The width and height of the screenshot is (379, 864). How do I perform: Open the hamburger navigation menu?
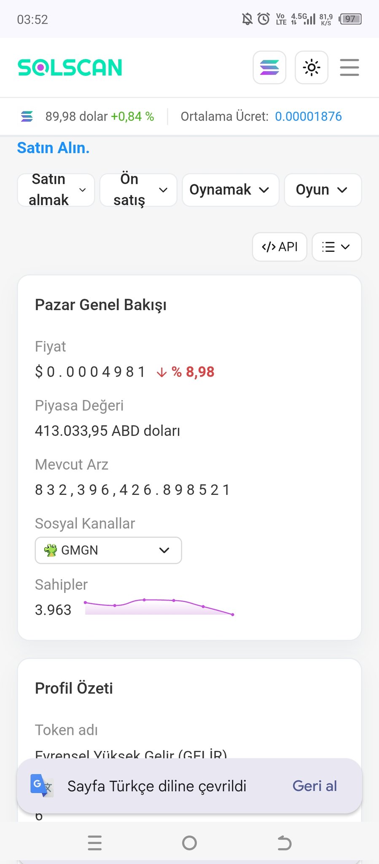[x=349, y=67]
